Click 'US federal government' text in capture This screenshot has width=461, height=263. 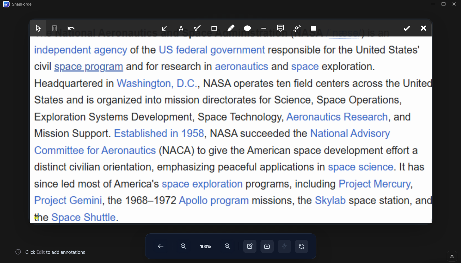pyautogui.click(x=212, y=50)
